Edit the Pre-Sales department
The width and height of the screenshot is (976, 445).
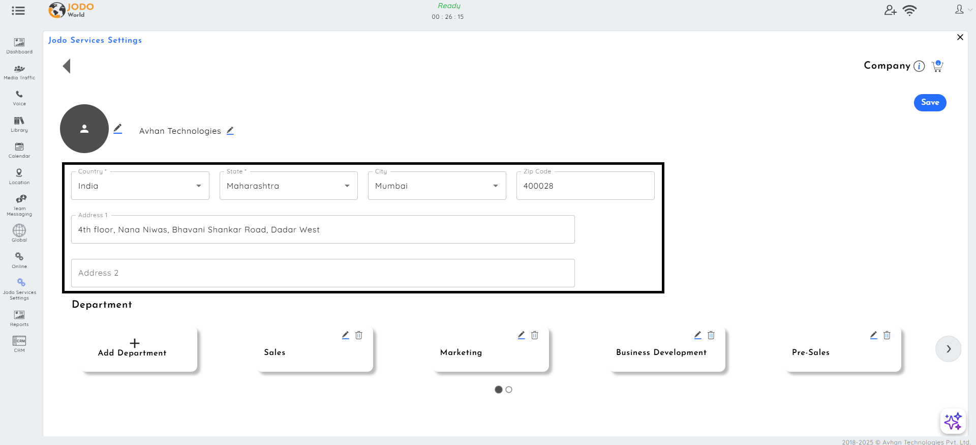[874, 335]
